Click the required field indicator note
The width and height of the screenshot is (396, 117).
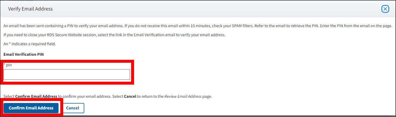click(30, 44)
